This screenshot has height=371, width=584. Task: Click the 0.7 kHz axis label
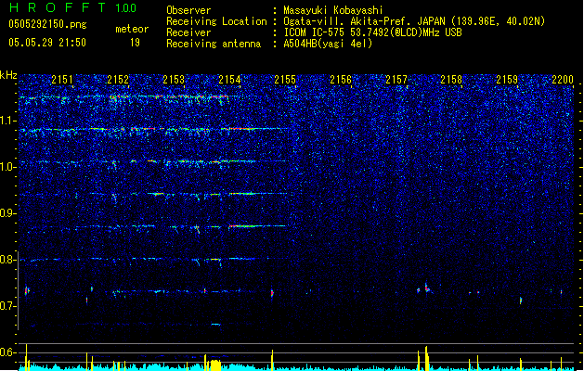(8, 306)
